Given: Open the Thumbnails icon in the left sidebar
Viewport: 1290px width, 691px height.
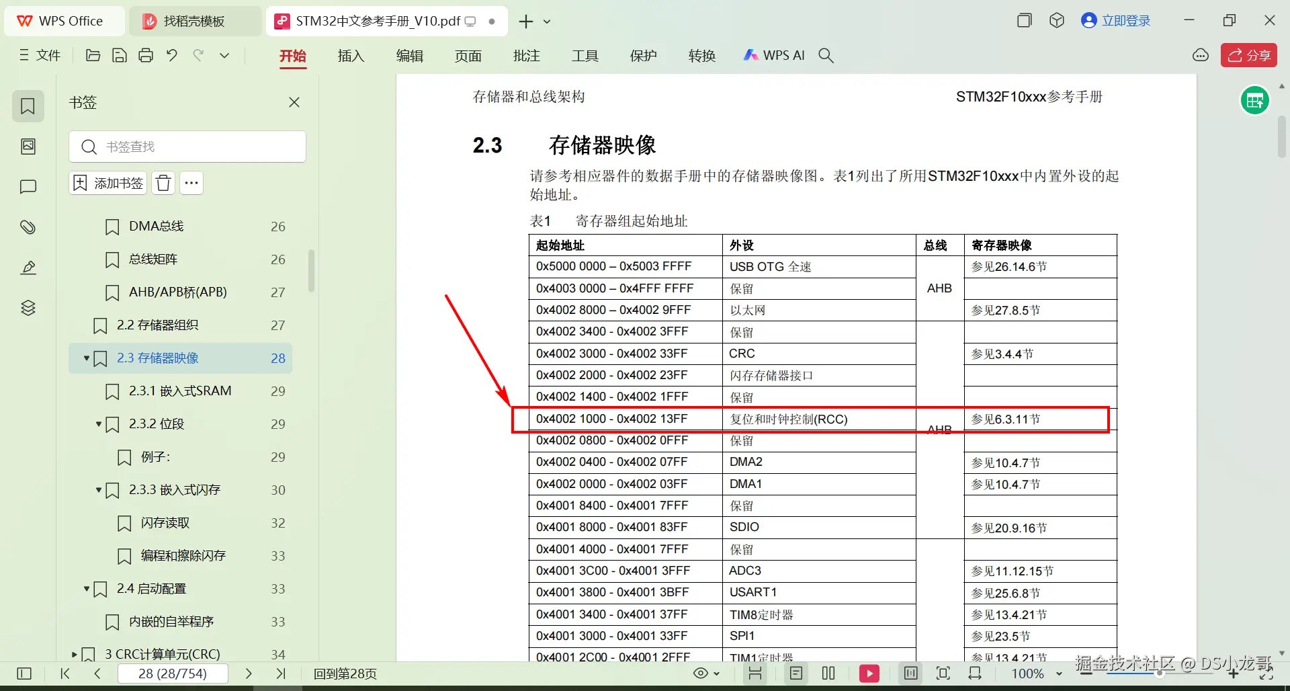Looking at the screenshot, I should click(x=28, y=147).
